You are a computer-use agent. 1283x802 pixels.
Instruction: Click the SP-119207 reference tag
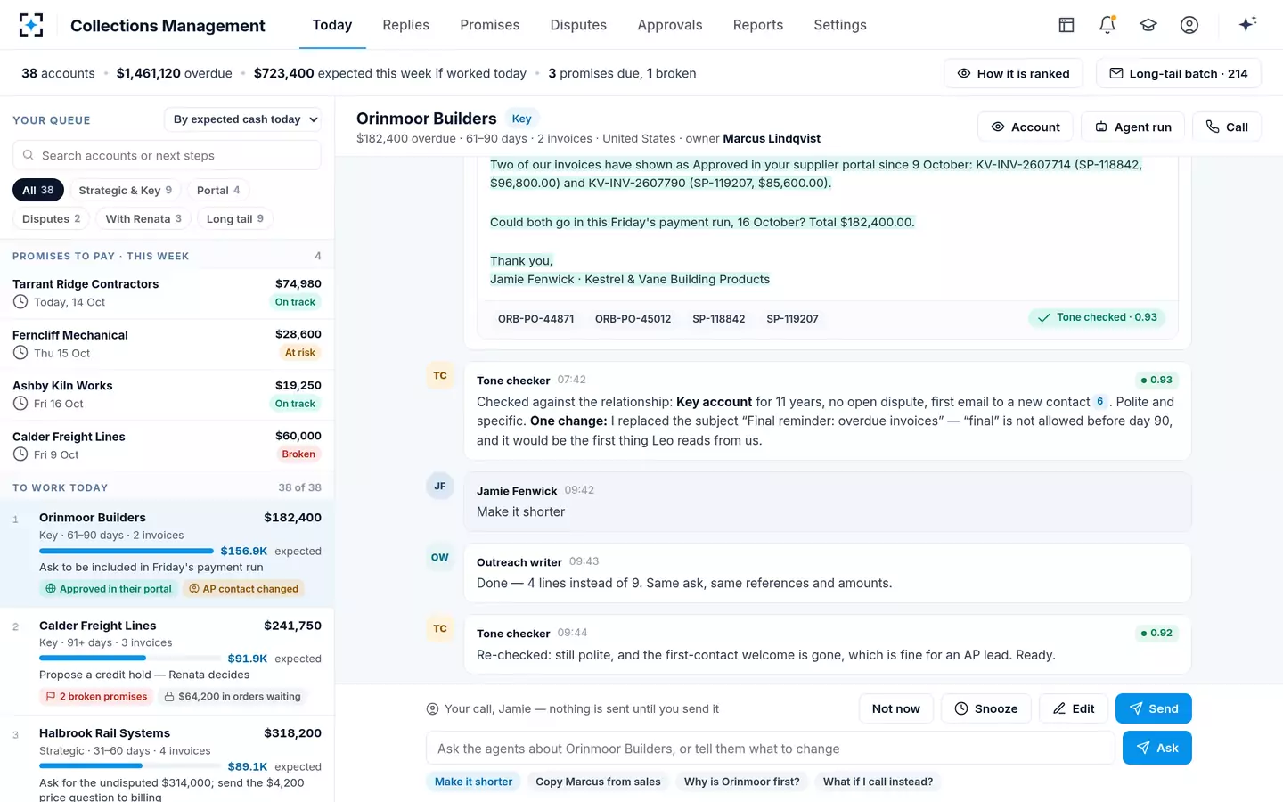coord(792,319)
